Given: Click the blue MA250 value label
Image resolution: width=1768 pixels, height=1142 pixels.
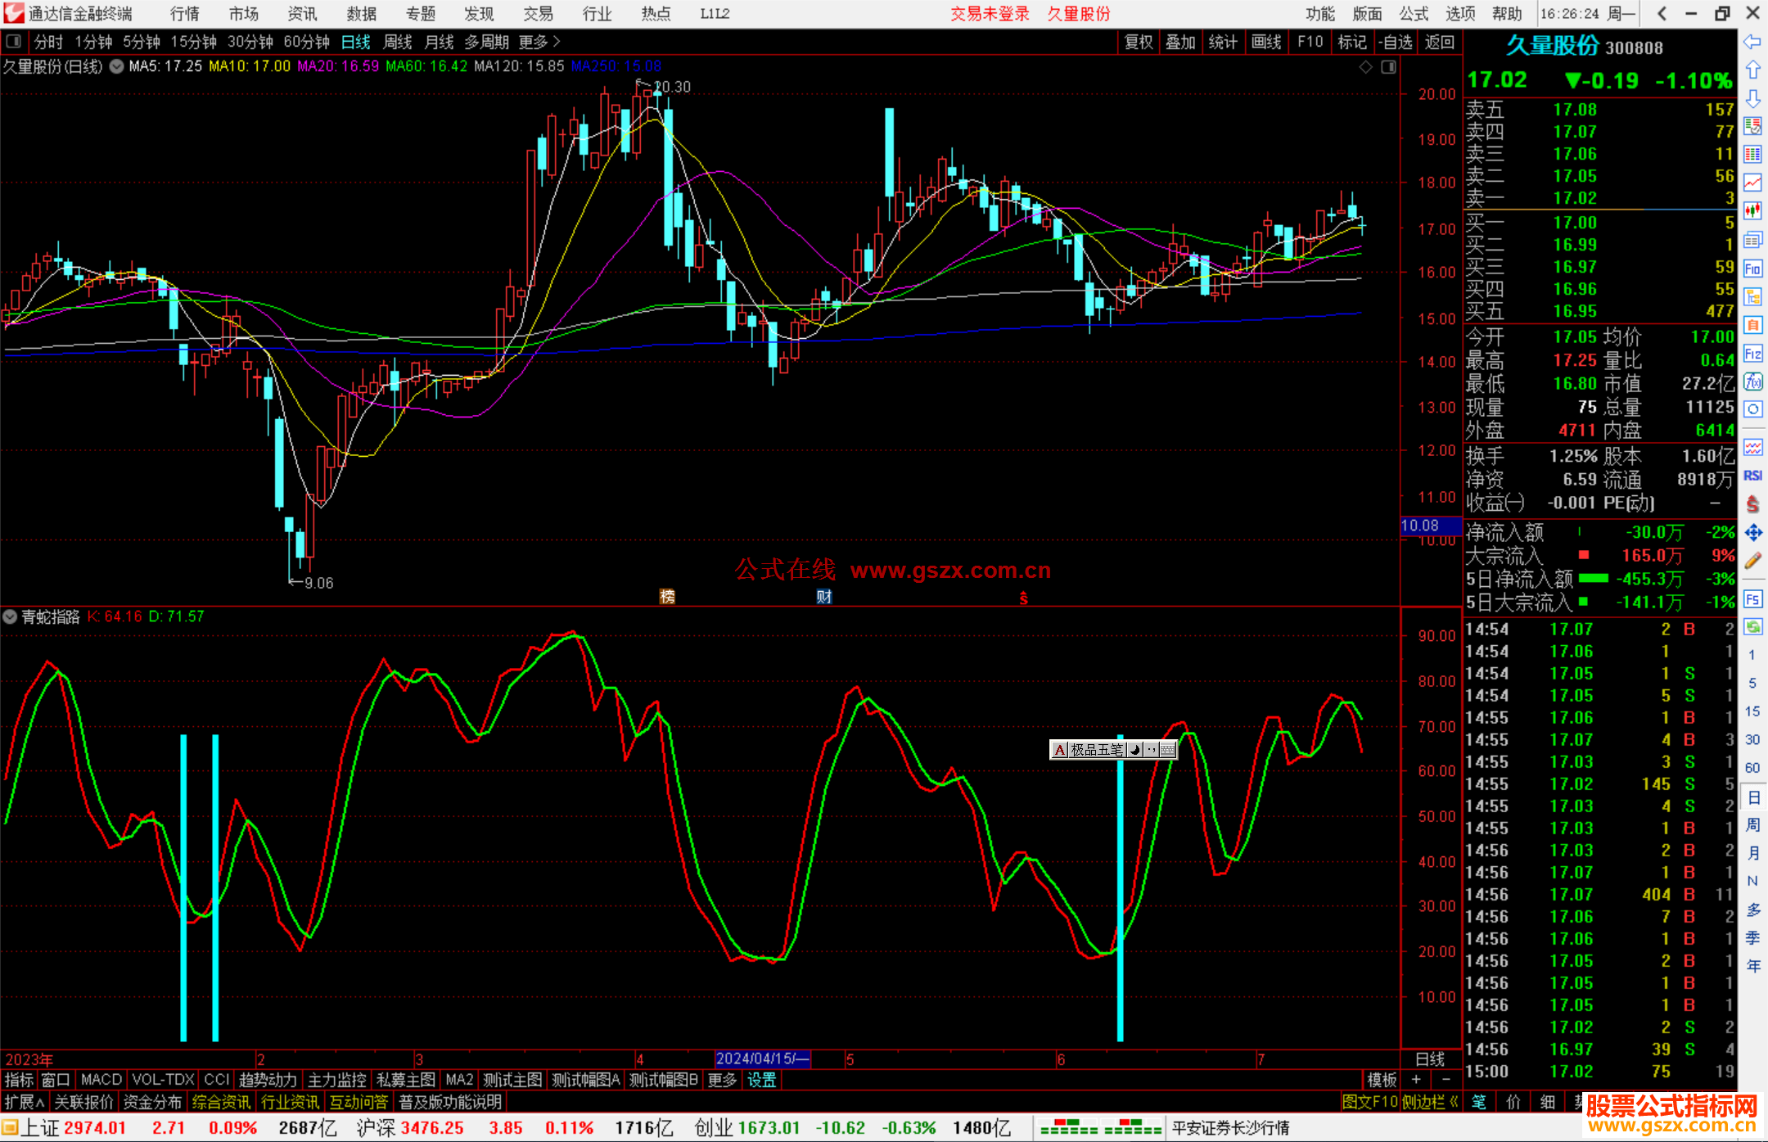Looking at the screenshot, I should pos(616,66).
